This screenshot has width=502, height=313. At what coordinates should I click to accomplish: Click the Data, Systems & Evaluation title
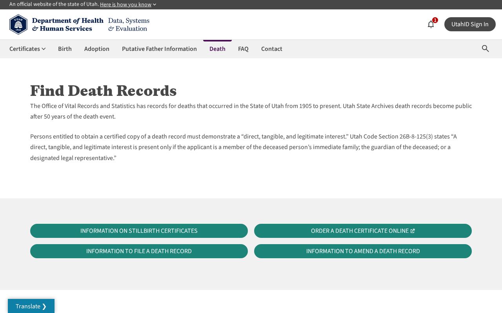[x=129, y=24]
